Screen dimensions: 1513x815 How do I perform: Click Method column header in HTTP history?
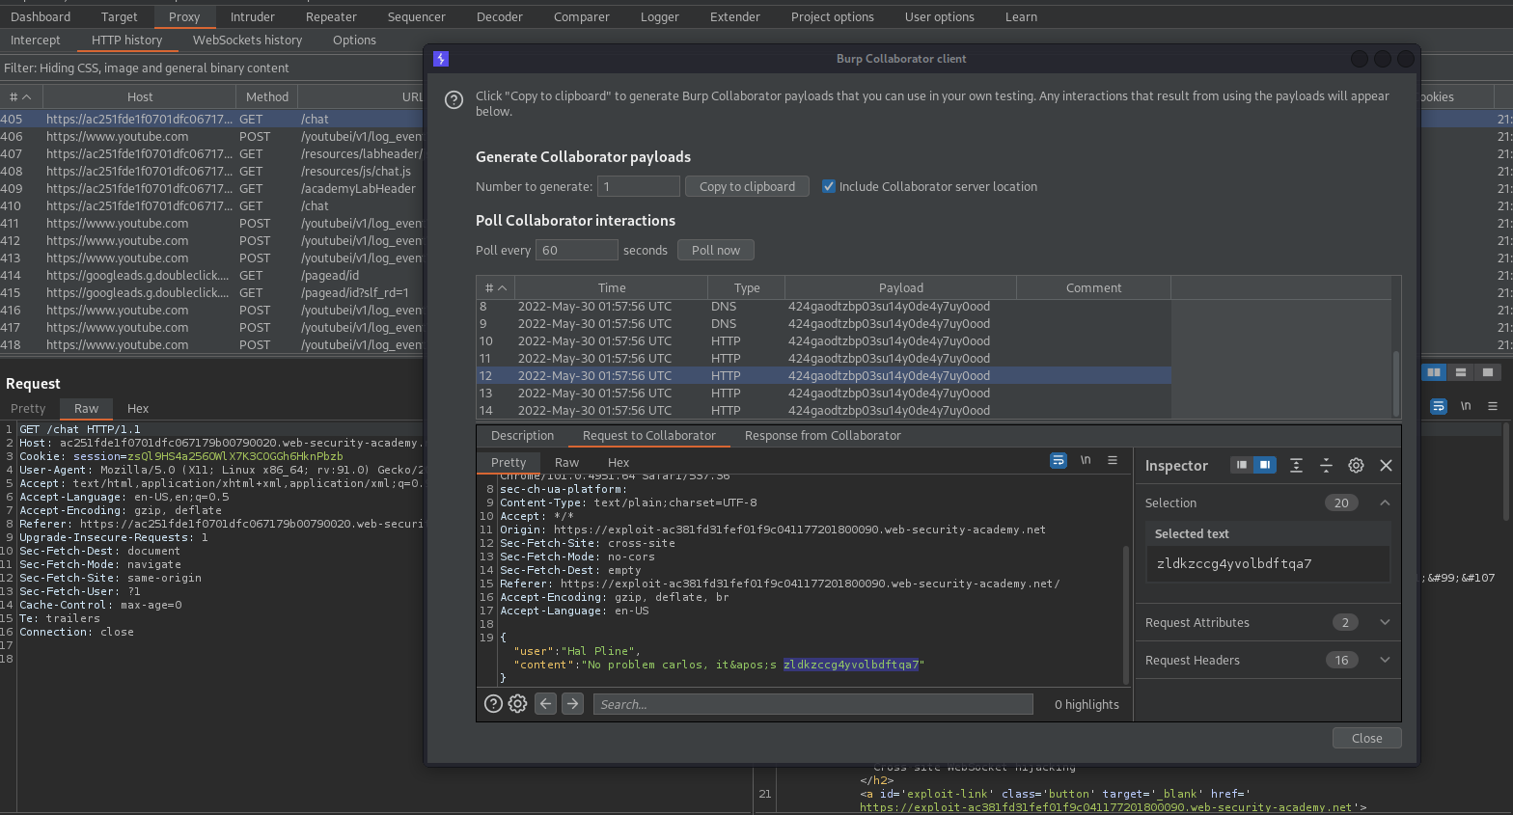pos(267,96)
